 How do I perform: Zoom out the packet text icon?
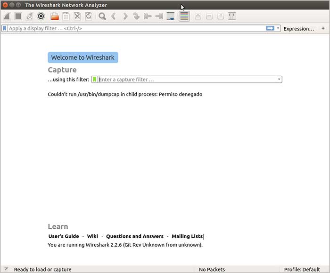(209, 16)
